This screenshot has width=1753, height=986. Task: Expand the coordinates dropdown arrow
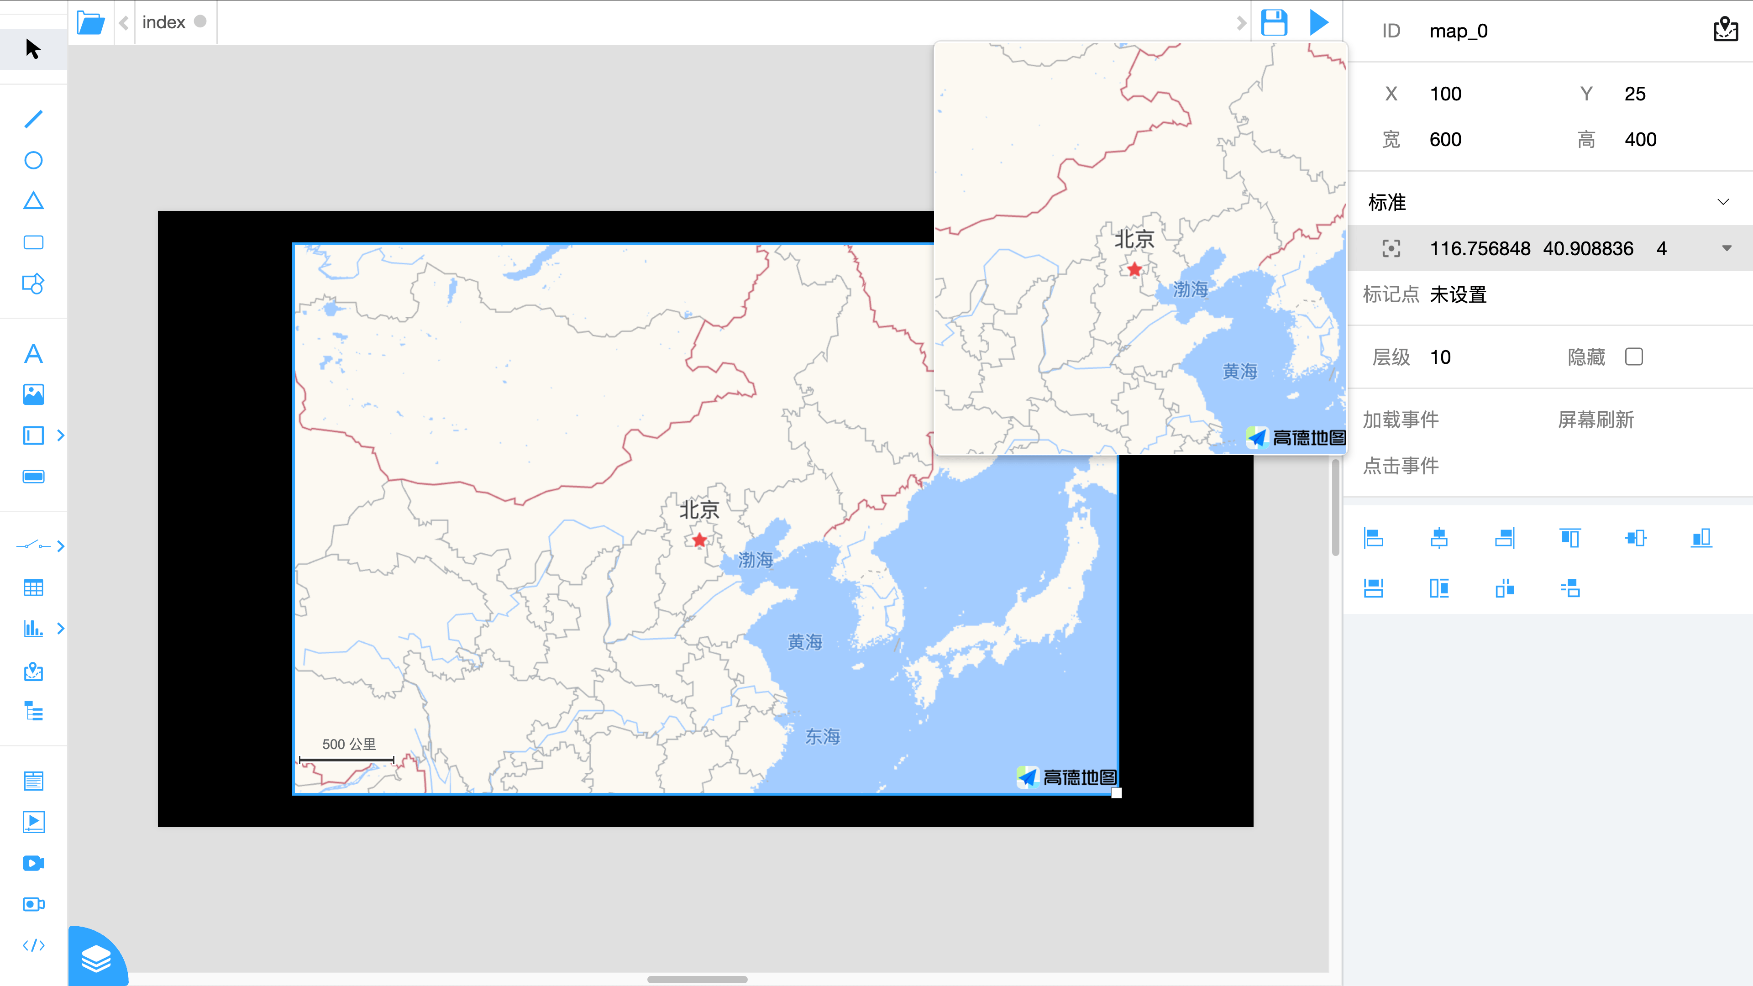[x=1727, y=248]
